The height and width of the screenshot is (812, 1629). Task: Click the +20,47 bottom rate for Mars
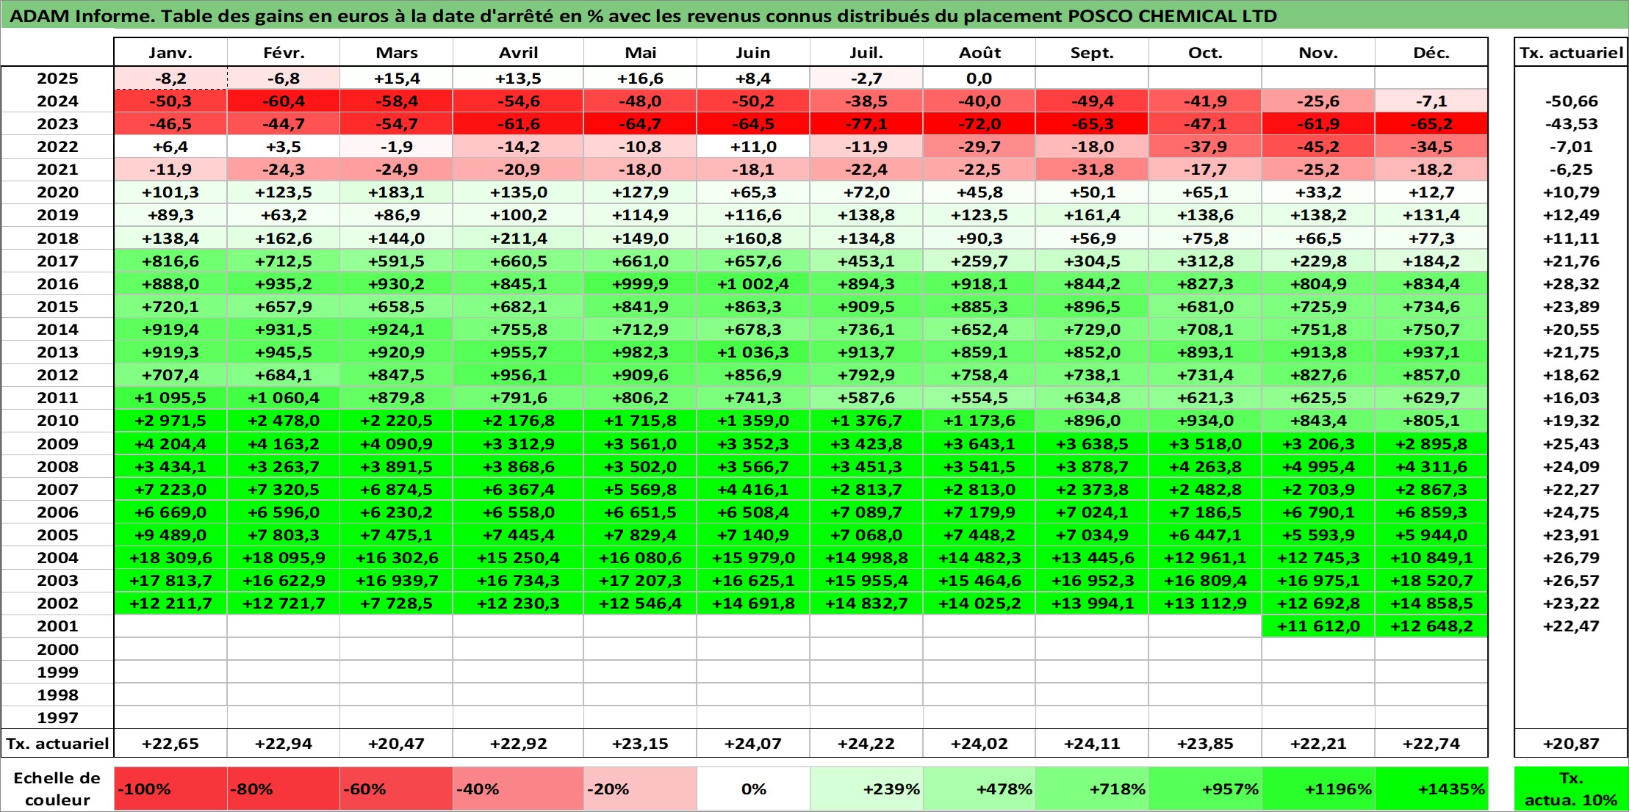(x=396, y=744)
